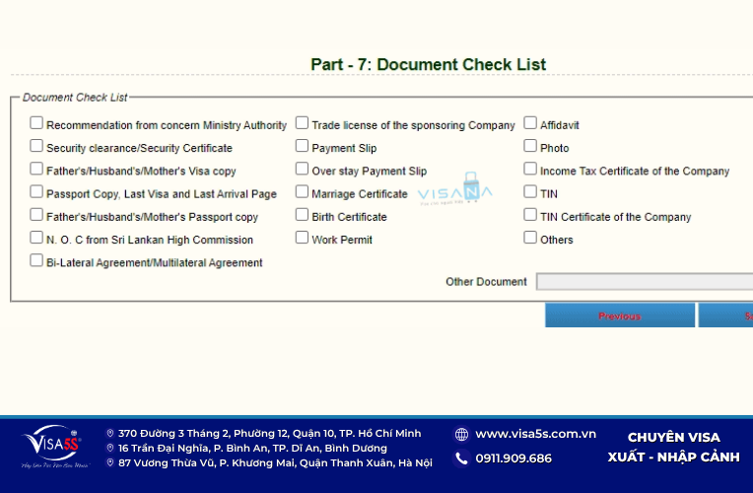The height and width of the screenshot is (493, 753).
Task: Check TIN Certificate of the Company
Action: pyautogui.click(x=530, y=214)
